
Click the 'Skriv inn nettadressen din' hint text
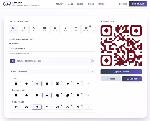click(19, 54)
